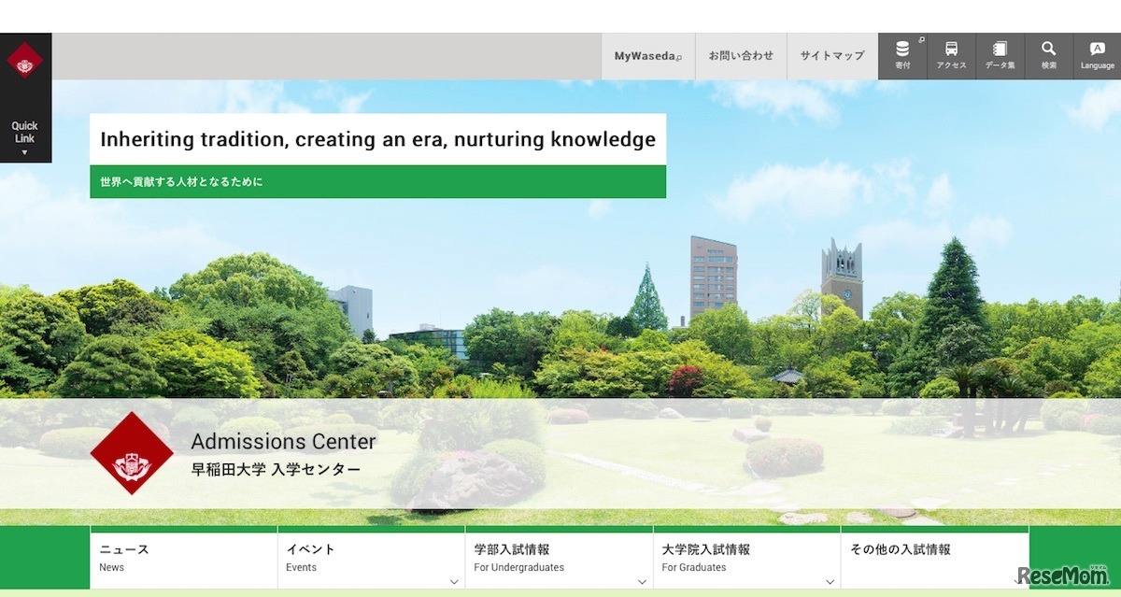Click the アクセス bus access icon
The image size is (1121, 597).
[x=951, y=55]
